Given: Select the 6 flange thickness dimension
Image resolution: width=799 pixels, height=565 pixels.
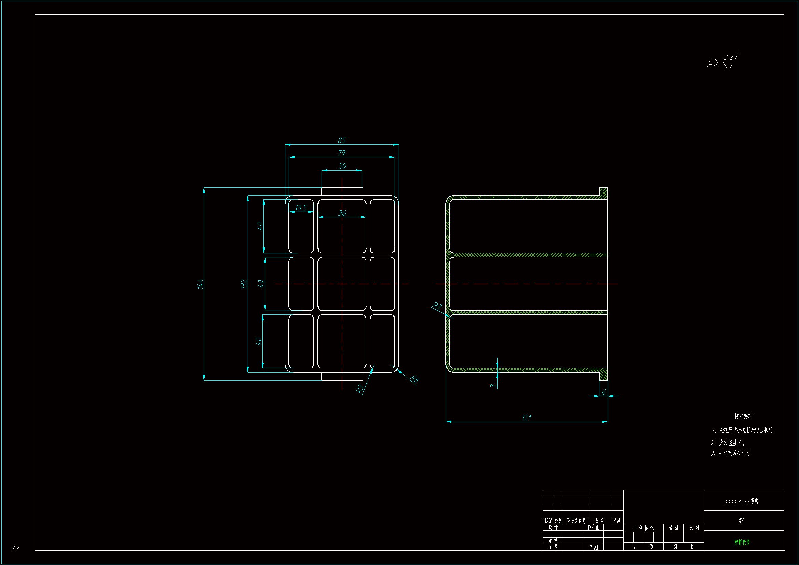Looking at the screenshot, I should [x=604, y=392].
